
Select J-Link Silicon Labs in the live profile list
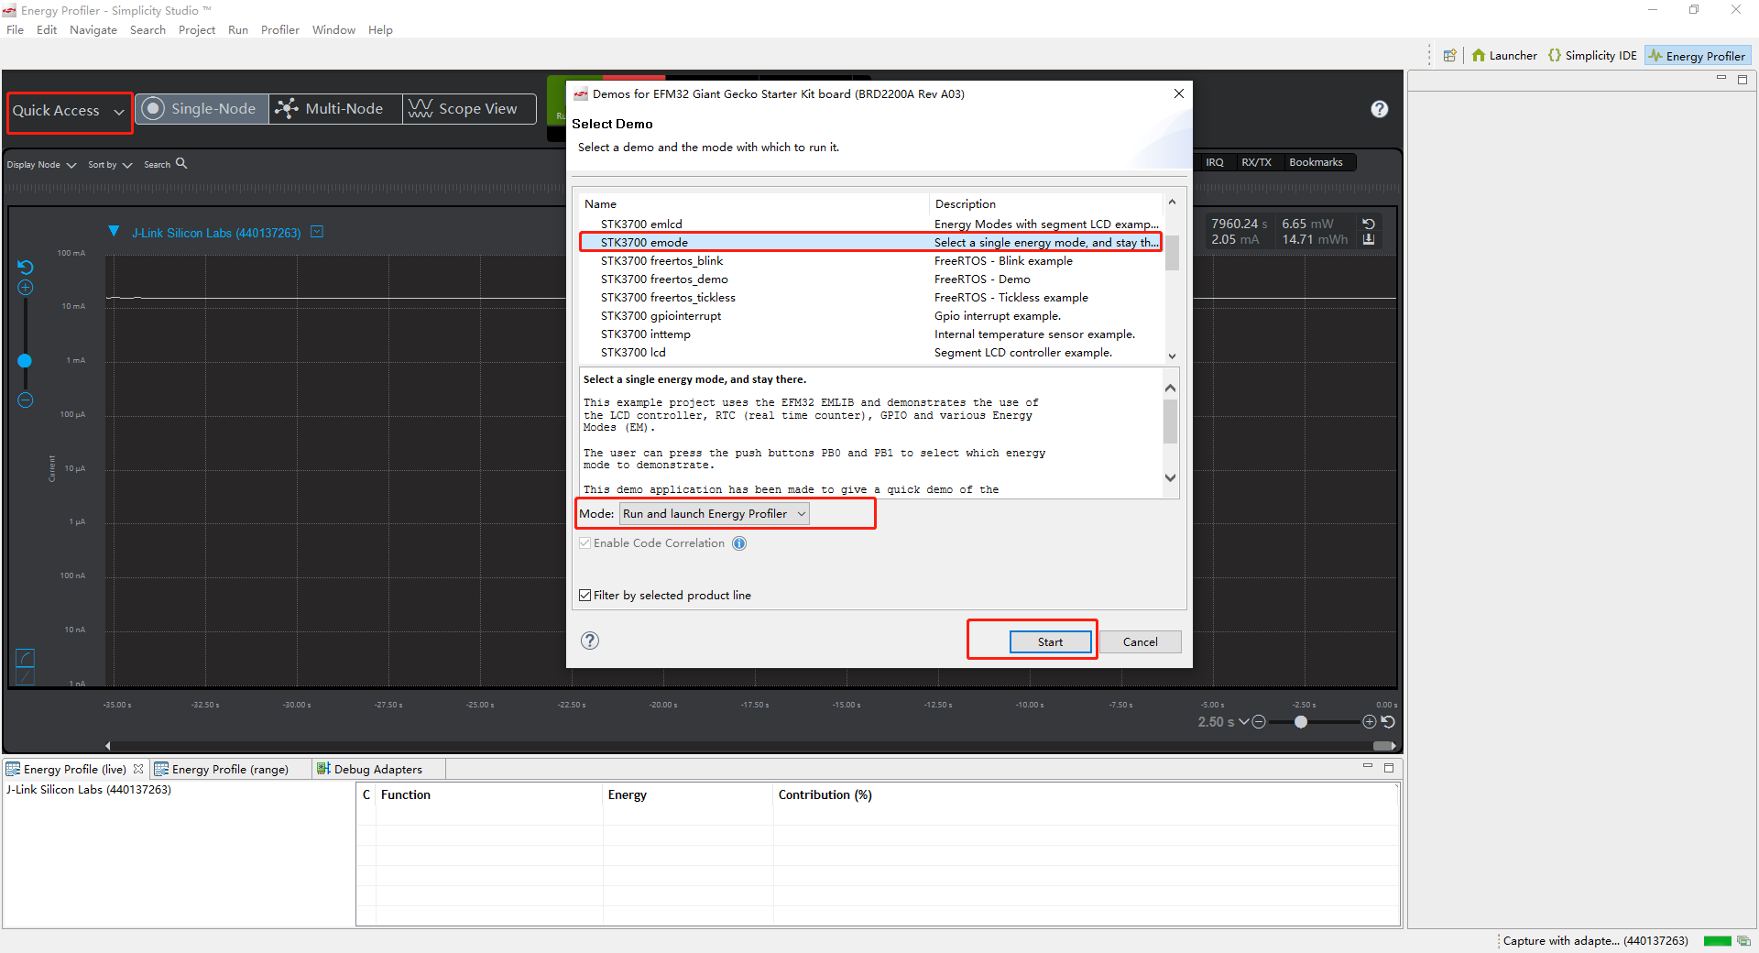pos(89,790)
